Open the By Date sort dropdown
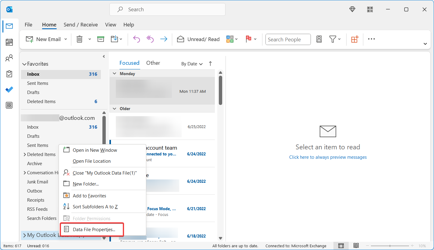 (192, 64)
